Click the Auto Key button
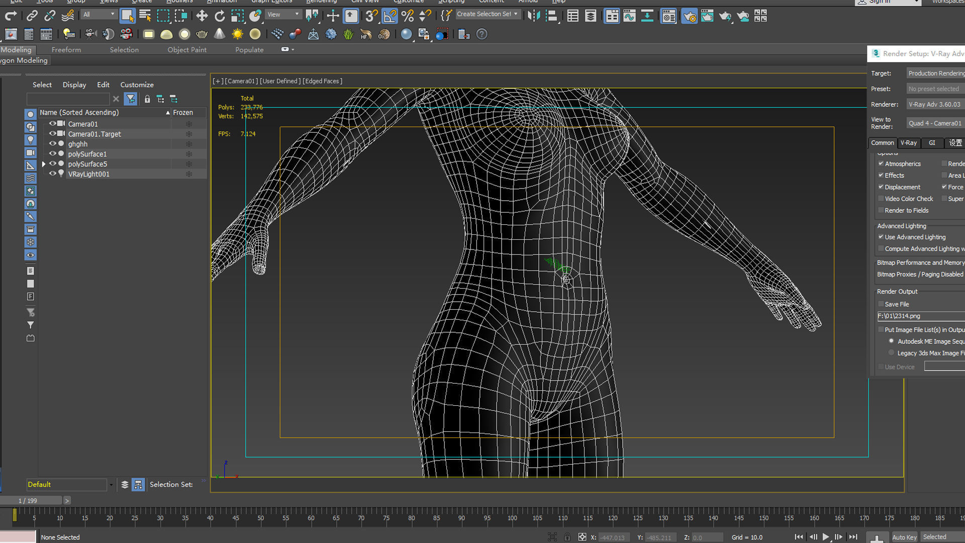 (x=904, y=537)
